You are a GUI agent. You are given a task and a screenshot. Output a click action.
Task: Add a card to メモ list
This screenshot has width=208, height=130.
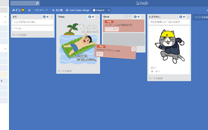pos(19,35)
